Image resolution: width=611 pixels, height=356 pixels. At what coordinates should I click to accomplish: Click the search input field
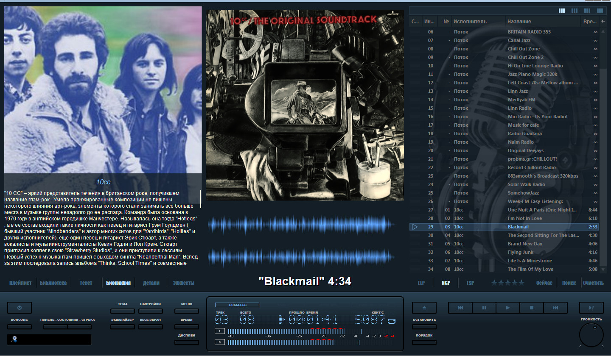click(49, 339)
